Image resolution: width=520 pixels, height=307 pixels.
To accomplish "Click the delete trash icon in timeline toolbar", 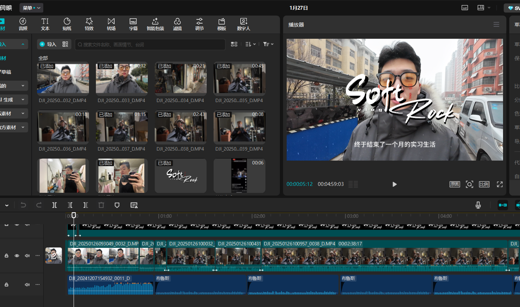I will tap(101, 205).
